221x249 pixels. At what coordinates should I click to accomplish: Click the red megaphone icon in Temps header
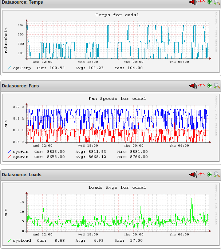[x=193, y=2]
